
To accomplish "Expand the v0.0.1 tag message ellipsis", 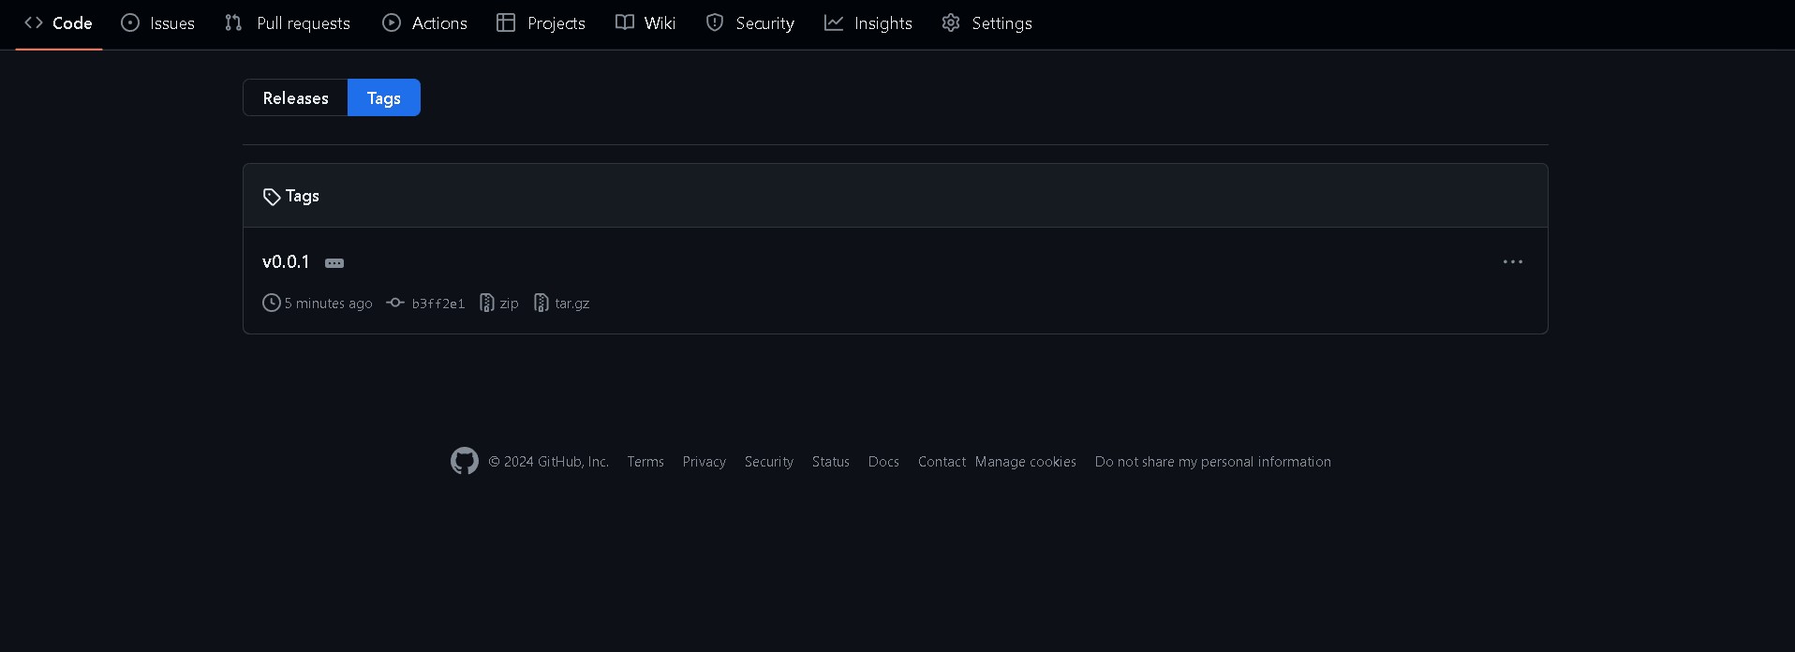I will (334, 263).
